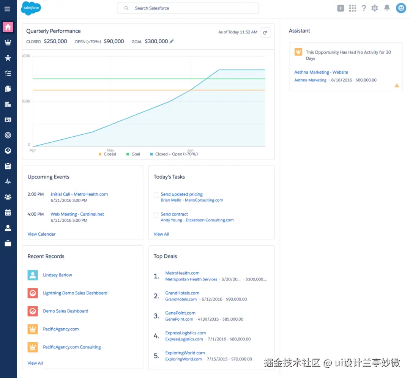Open Groups people icon in sidebar
The image size is (410, 378).
click(x=8, y=197)
